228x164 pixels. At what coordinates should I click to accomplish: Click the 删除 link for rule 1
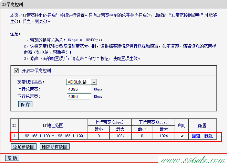(208, 136)
